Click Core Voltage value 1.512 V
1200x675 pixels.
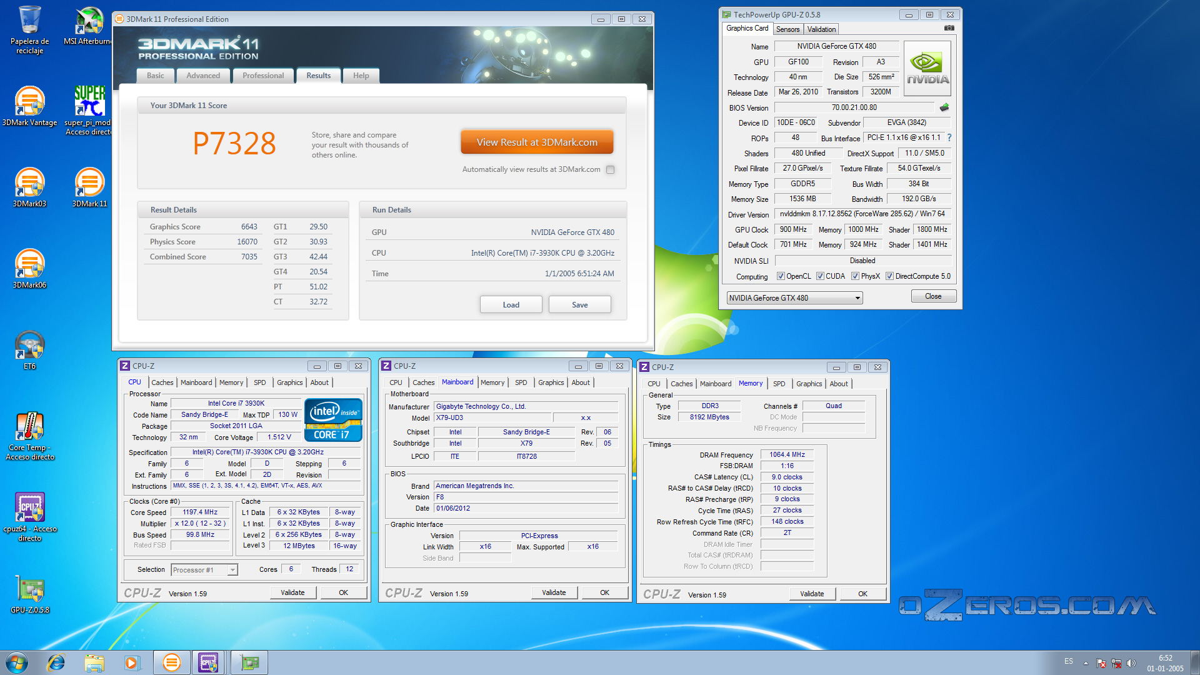(x=279, y=437)
